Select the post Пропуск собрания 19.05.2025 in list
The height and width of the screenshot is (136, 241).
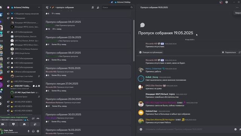(87, 71)
